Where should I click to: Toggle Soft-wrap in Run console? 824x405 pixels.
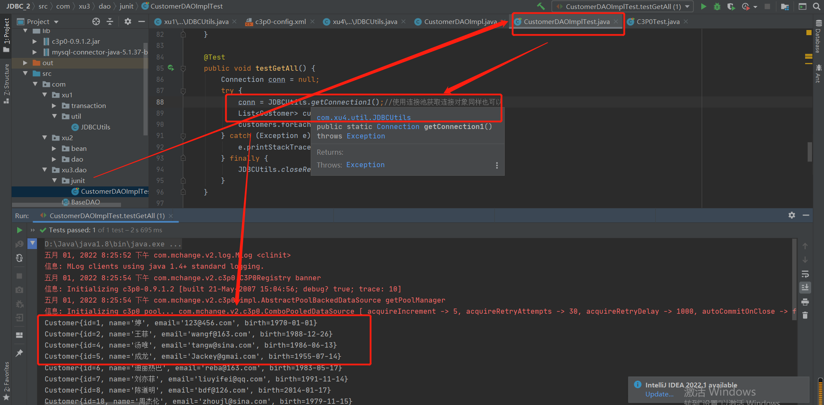point(805,274)
